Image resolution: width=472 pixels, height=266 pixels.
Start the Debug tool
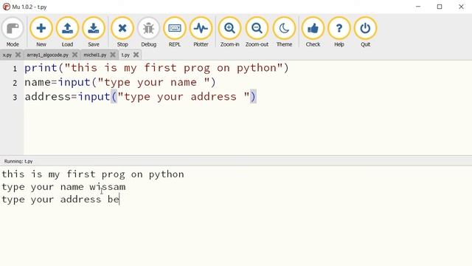click(149, 33)
